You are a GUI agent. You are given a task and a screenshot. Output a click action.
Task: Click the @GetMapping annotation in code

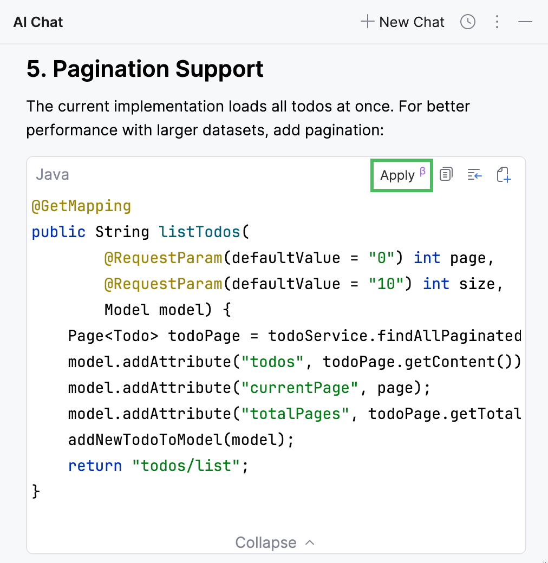point(81,206)
